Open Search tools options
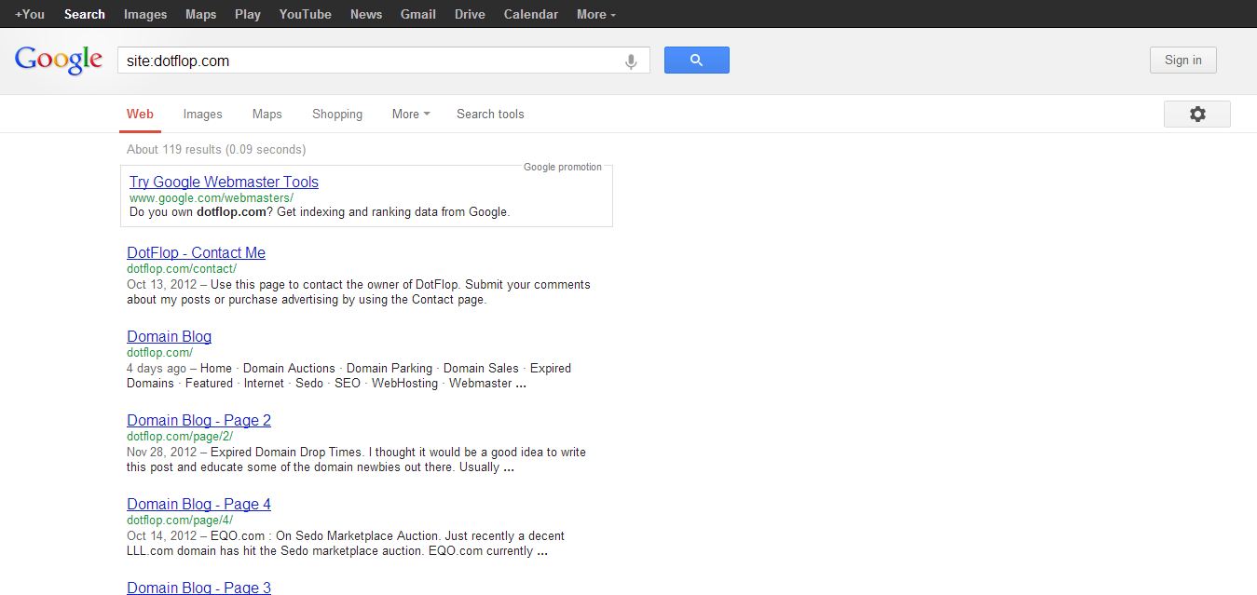This screenshot has height=595, width=1257. (490, 114)
